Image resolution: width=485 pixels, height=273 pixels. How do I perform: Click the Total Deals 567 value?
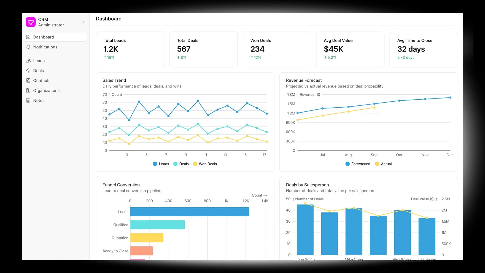[184, 49]
